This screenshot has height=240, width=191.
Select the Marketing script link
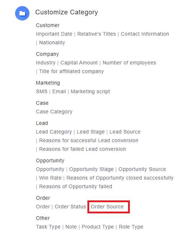pos(90,91)
